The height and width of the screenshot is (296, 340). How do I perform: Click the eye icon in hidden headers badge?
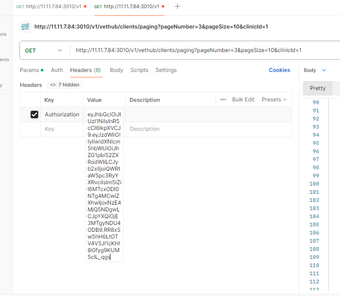53,85
